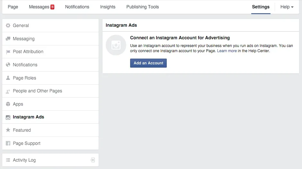Open the Page tab in top navigation
Screen dimensions: 302x169
pos(13,7)
